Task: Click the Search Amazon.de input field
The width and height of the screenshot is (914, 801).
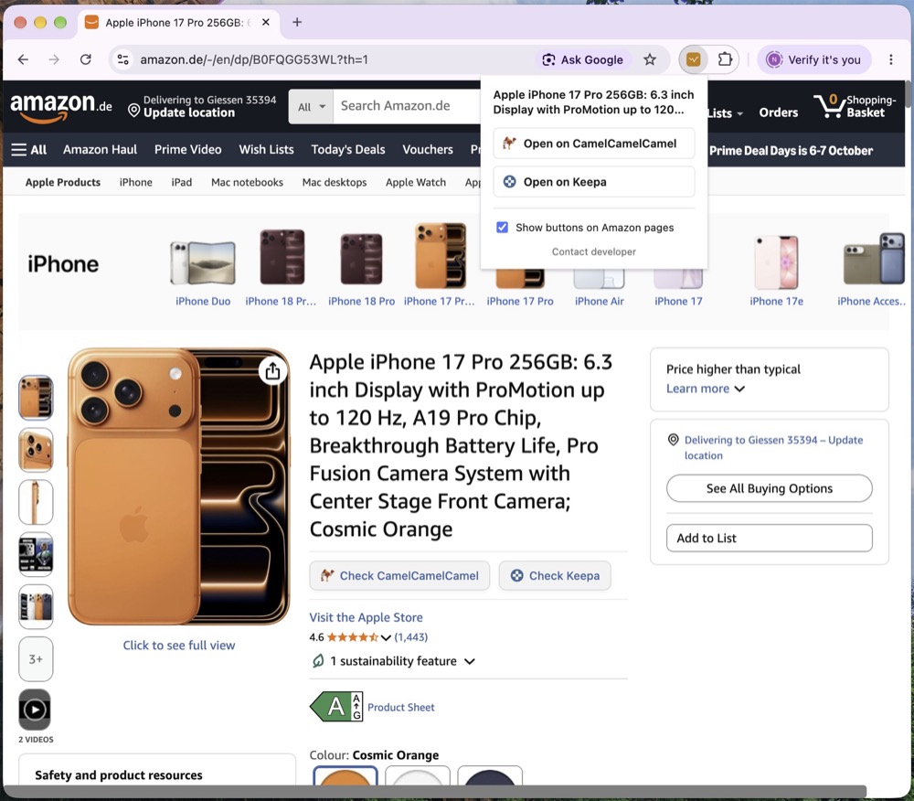Action: [408, 106]
